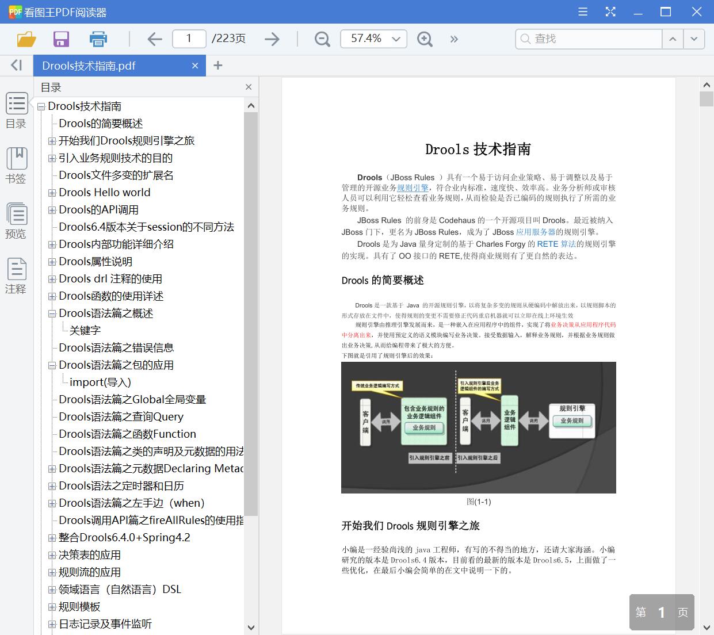Expand Drools Hello world node

(52, 193)
